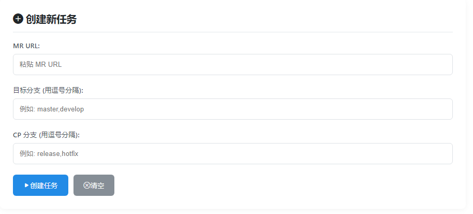Click the 创建新任务 heading text
The height and width of the screenshot is (214, 473).
pyautogui.click(x=51, y=19)
